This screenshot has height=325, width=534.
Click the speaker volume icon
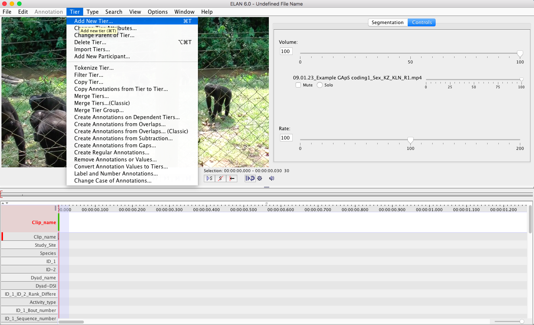[x=271, y=178]
